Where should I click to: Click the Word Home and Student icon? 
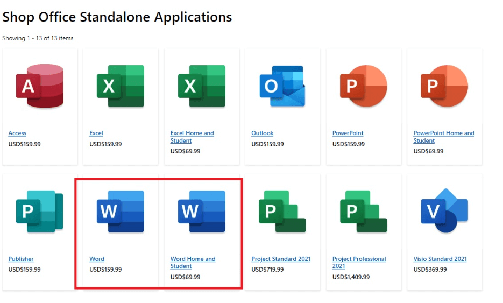(x=202, y=211)
